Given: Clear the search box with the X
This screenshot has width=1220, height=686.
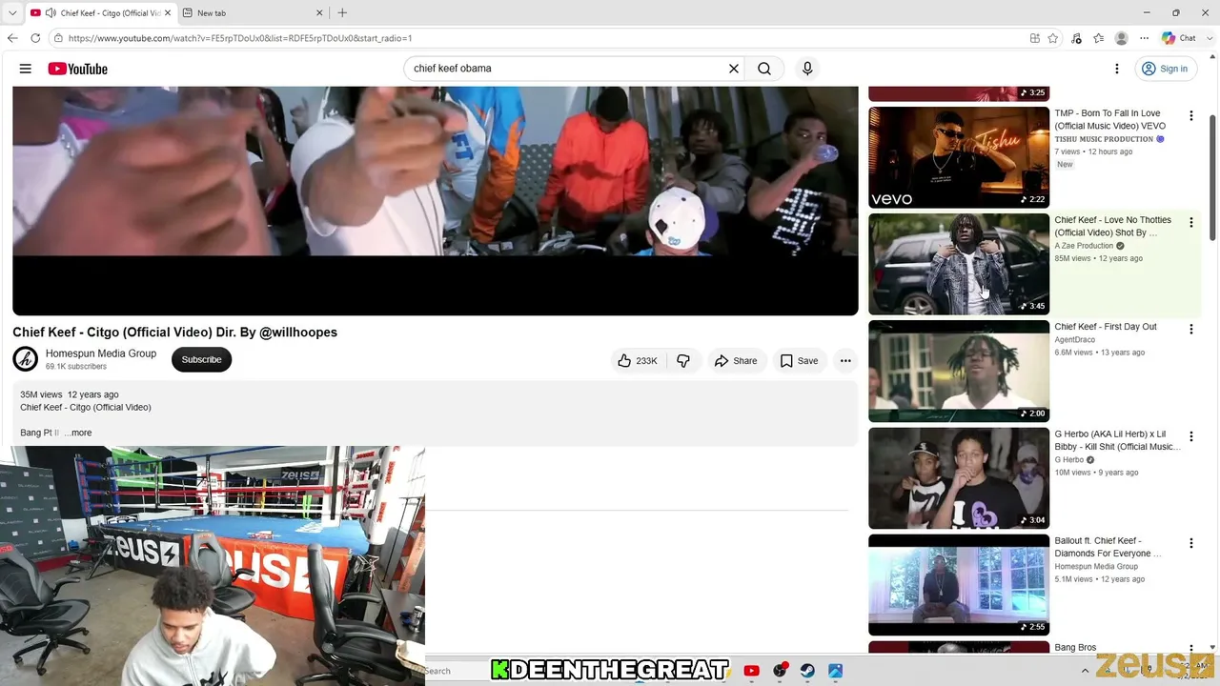Looking at the screenshot, I should [x=734, y=69].
